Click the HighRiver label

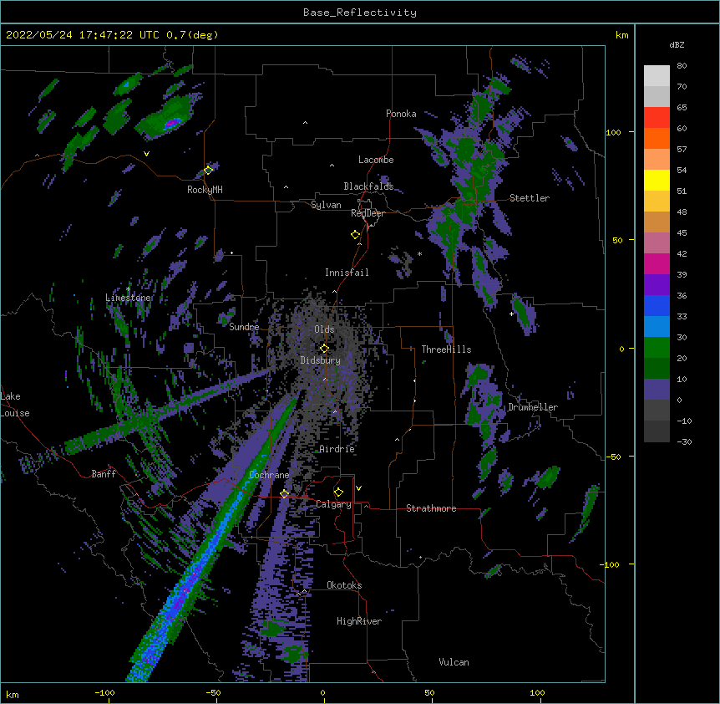click(x=359, y=621)
